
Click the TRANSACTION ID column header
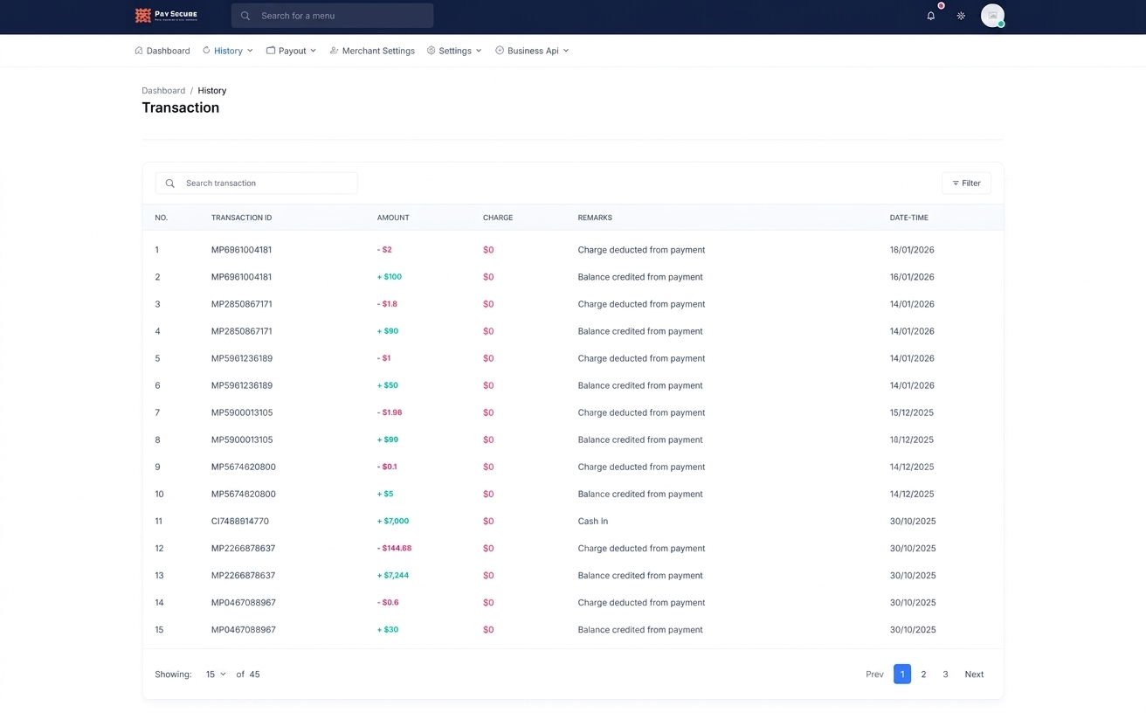click(241, 218)
